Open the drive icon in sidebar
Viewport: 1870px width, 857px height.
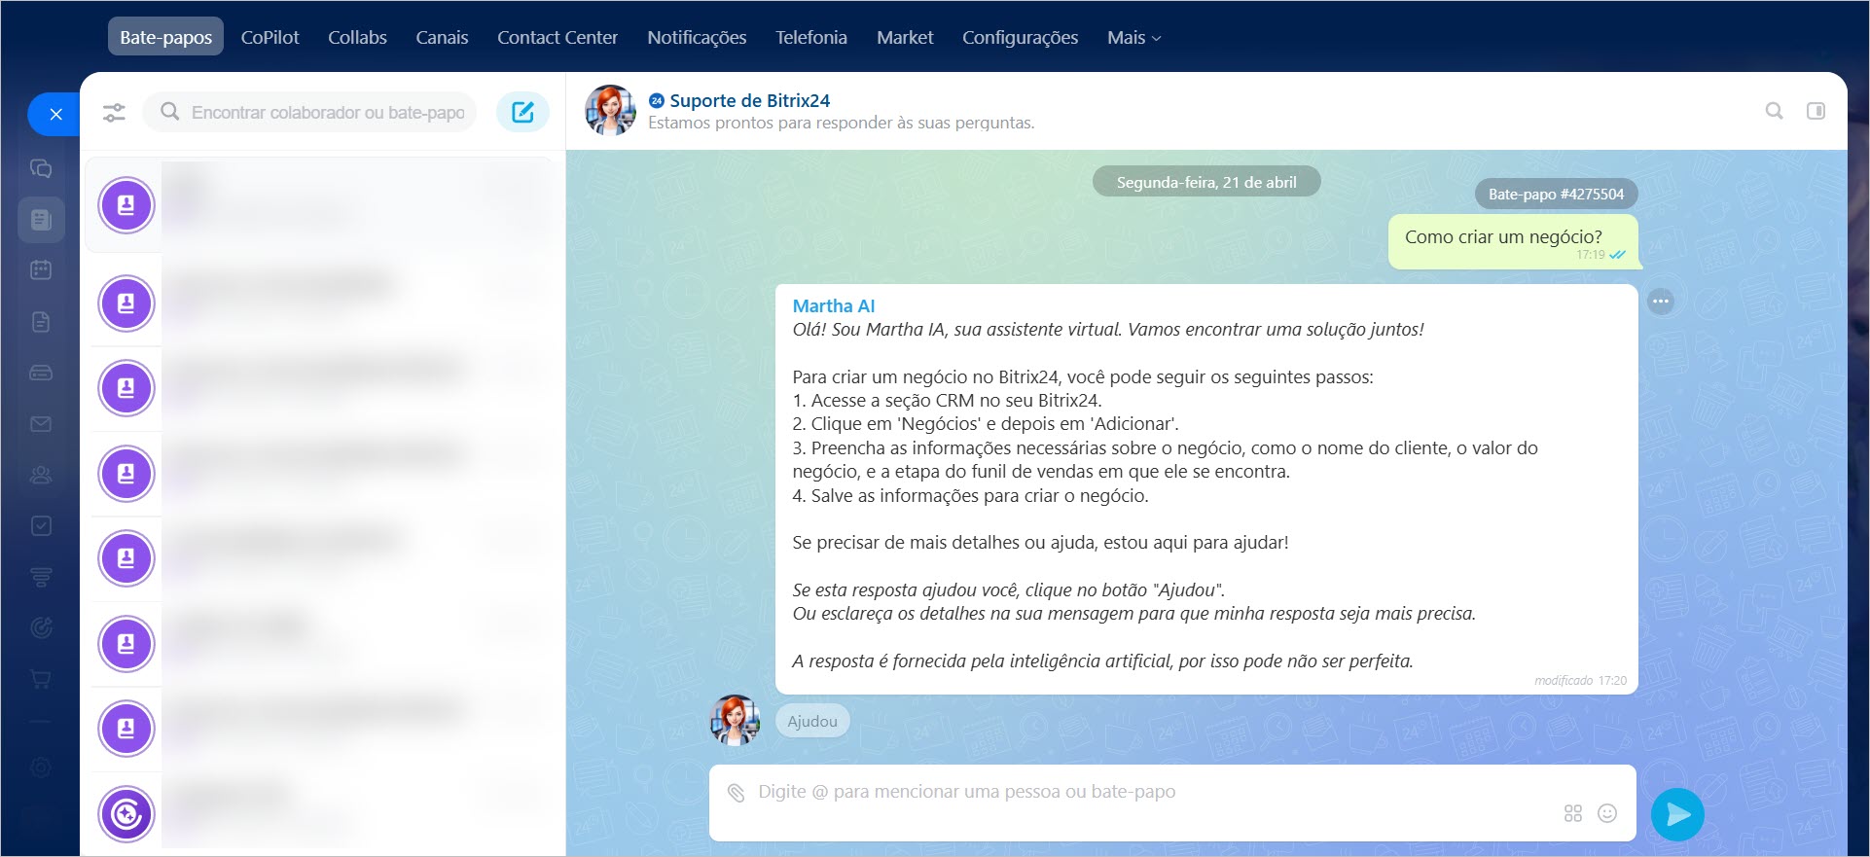coord(41,374)
